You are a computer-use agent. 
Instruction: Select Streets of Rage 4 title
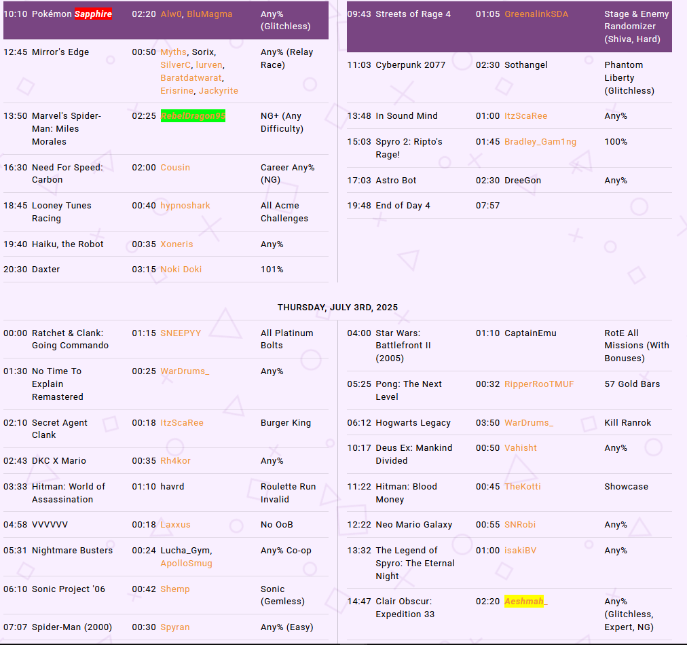[x=413, y=14]
